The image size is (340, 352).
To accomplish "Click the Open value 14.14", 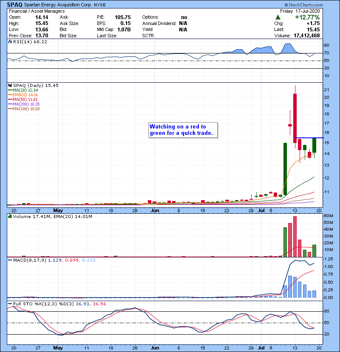I will (x=42, y=17).
